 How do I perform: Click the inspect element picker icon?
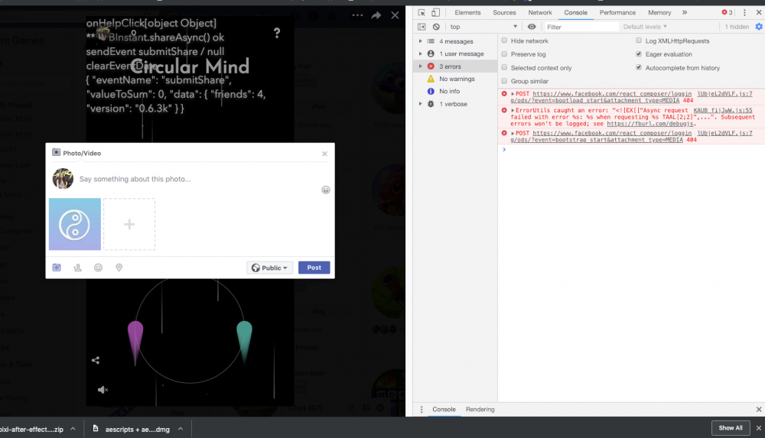click(x=422, y=12)
